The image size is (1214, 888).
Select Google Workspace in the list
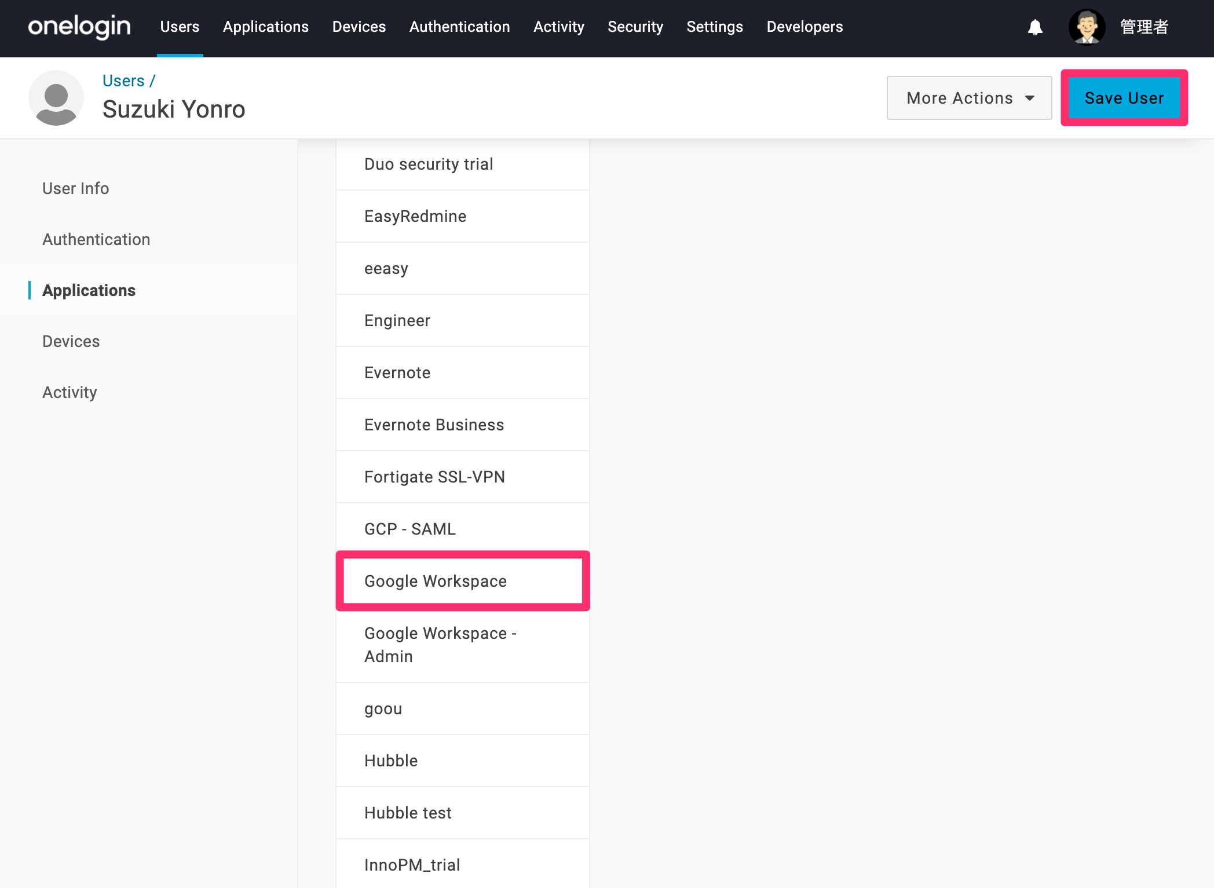coord(463,581)
